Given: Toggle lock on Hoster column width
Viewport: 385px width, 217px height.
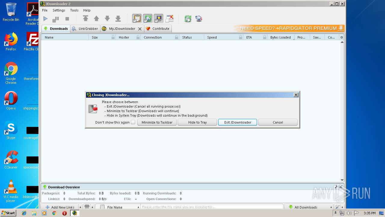Looking at the screenshot, I should point(138,37).
